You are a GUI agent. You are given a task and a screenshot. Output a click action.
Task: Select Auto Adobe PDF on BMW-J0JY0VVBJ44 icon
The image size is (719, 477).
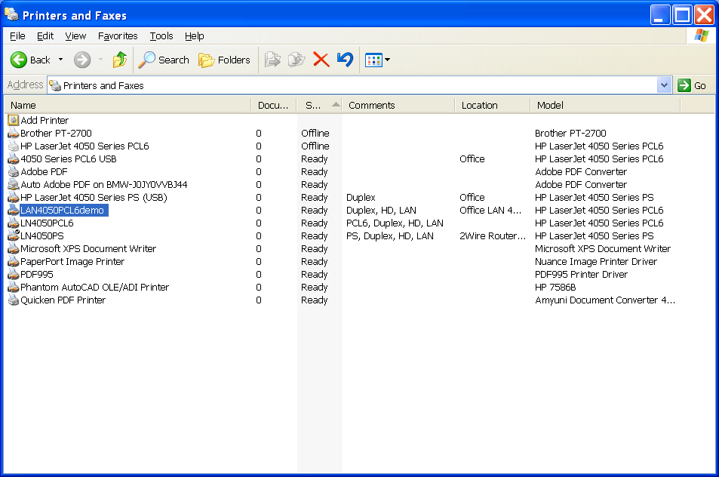tap(14, 184)
